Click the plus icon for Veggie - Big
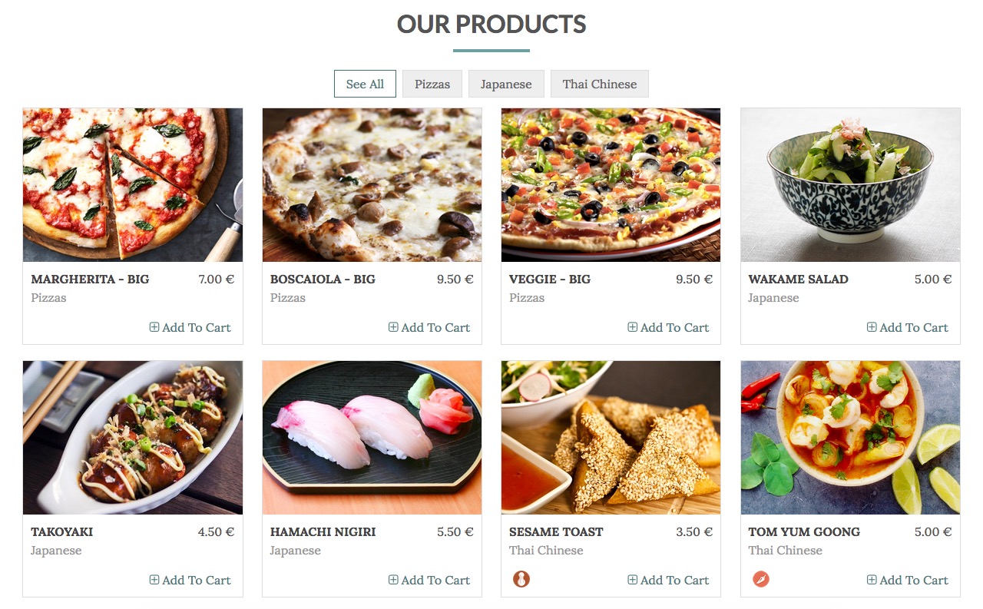 tap(633, 327)
